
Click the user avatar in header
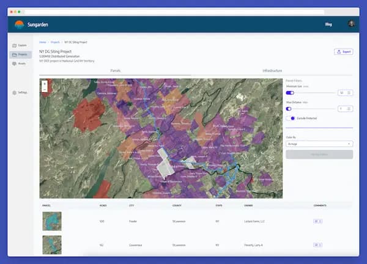[x=351, y=24]
